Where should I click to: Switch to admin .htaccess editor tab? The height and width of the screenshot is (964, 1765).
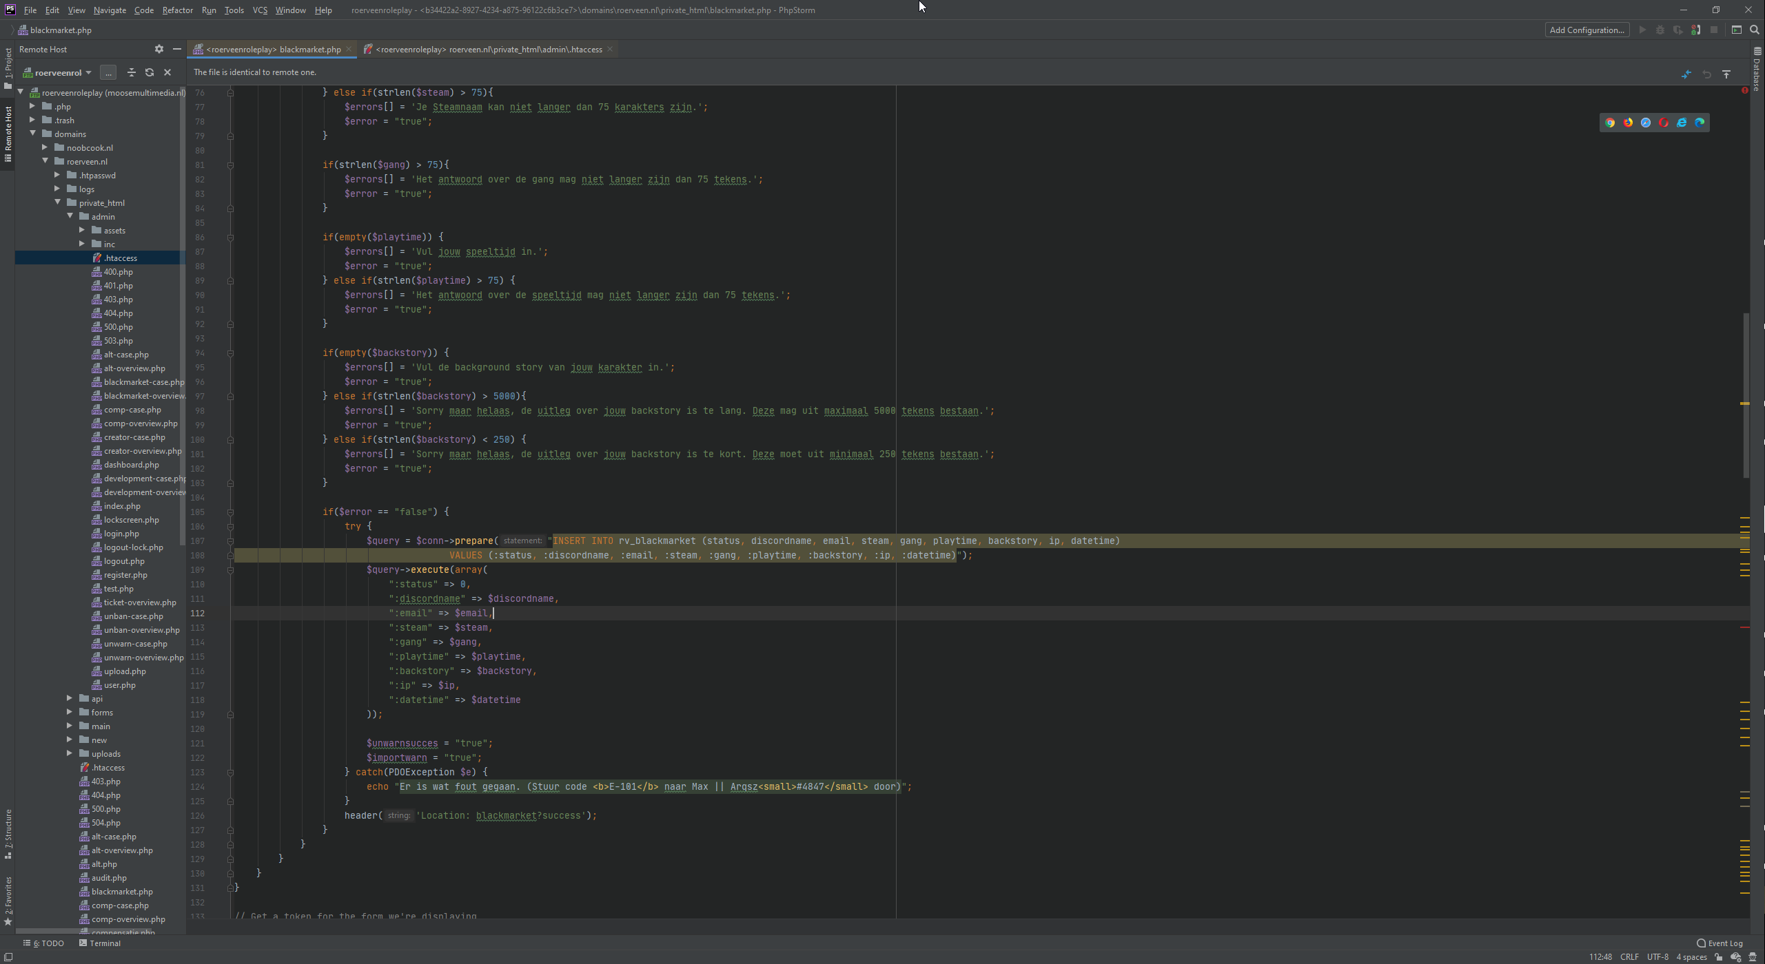click(x=488, y=50)
